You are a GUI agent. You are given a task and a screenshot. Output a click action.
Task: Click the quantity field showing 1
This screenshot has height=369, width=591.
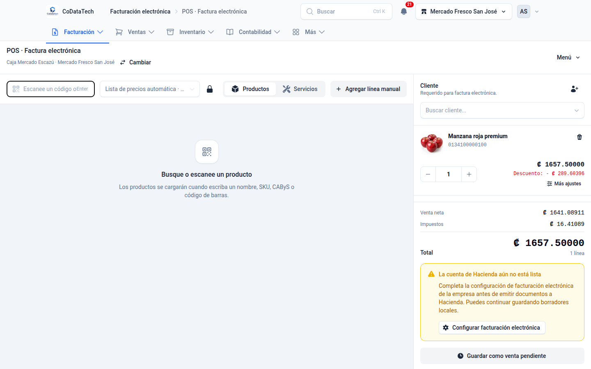tap(449, 174)
